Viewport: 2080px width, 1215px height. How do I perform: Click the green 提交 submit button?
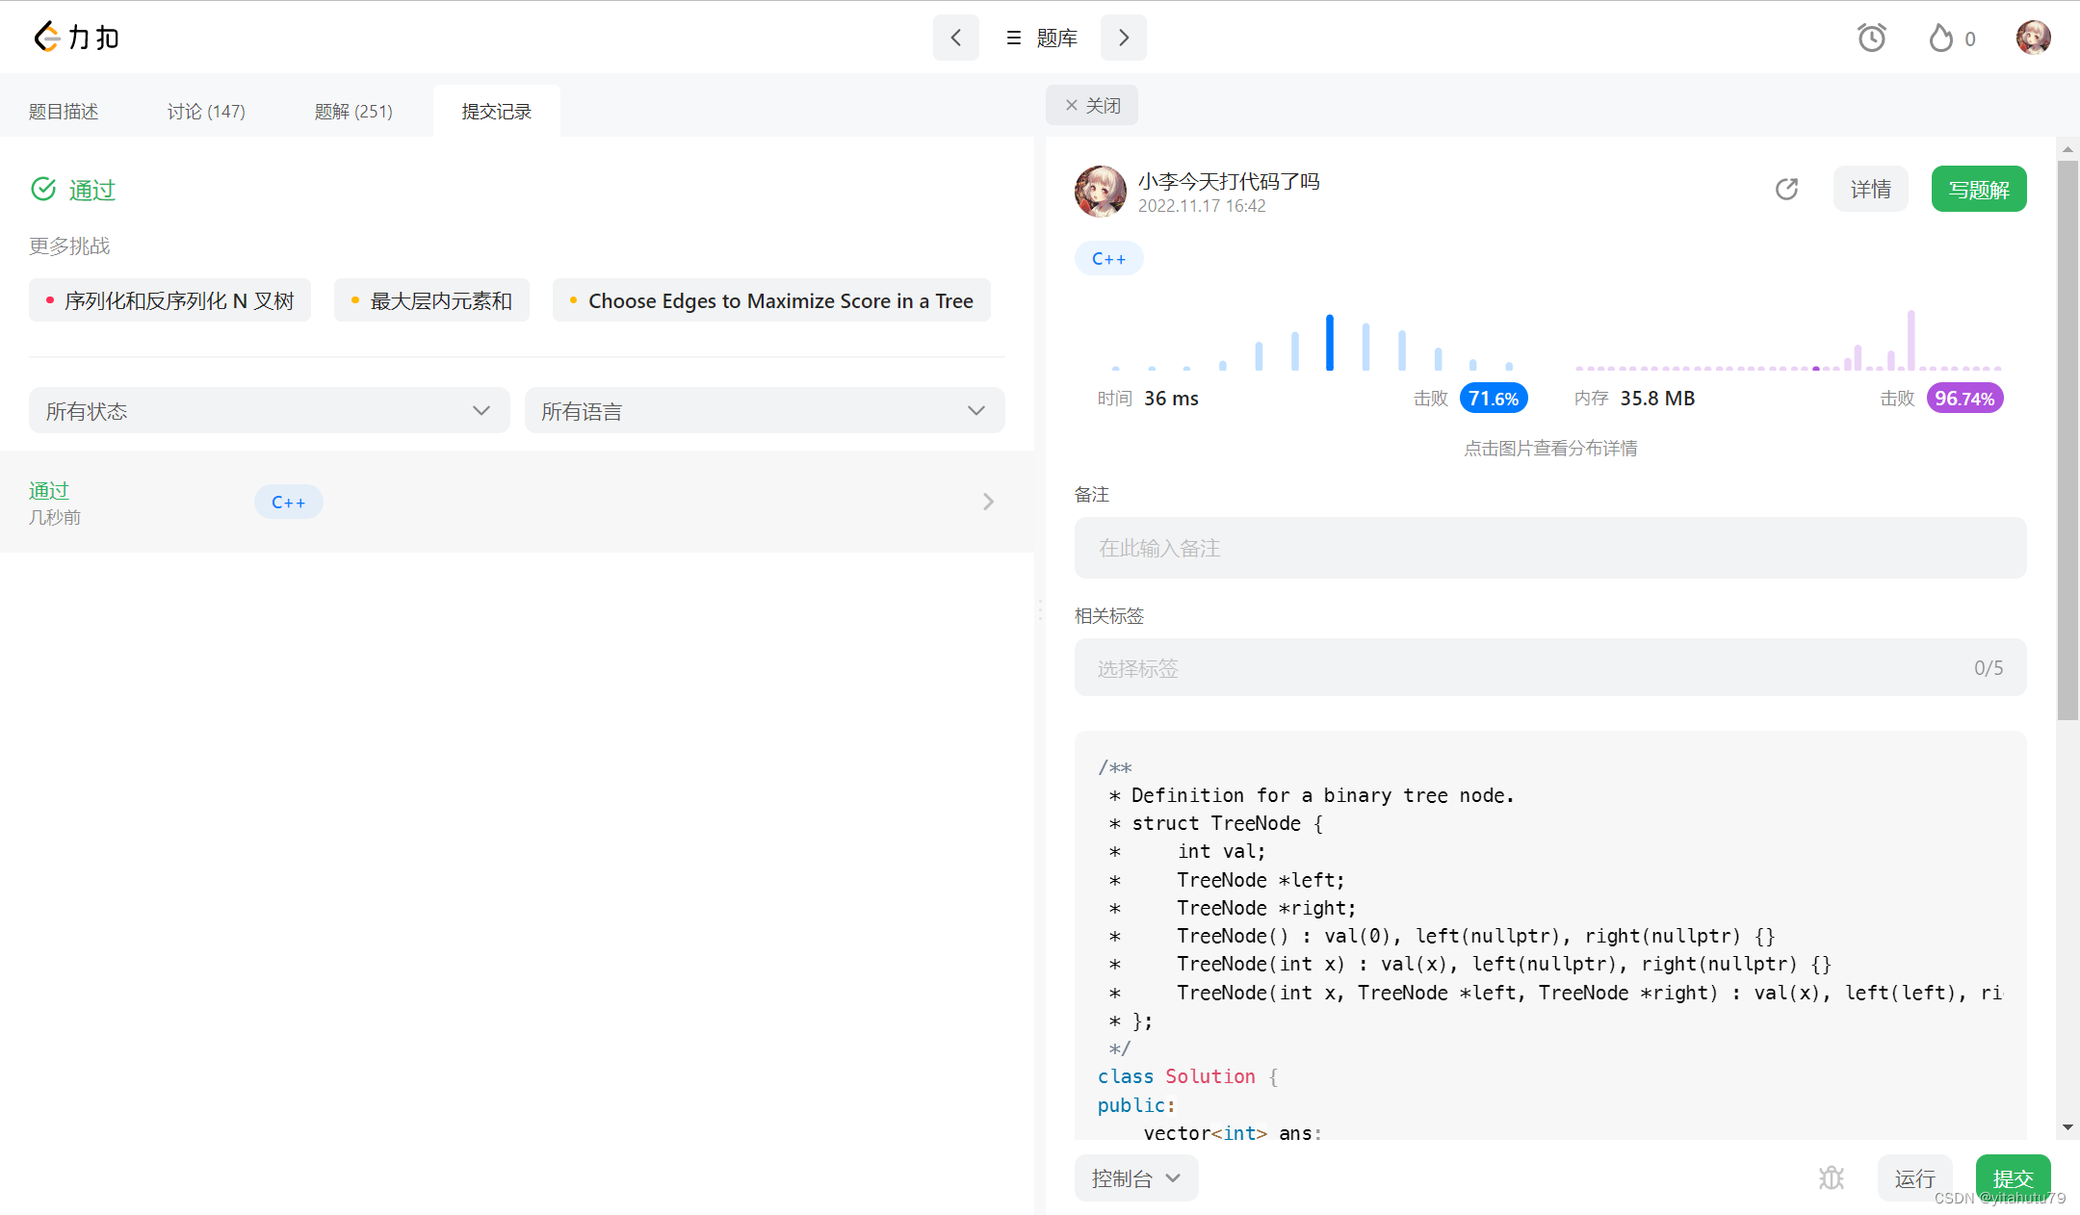click(2013, 1177)
